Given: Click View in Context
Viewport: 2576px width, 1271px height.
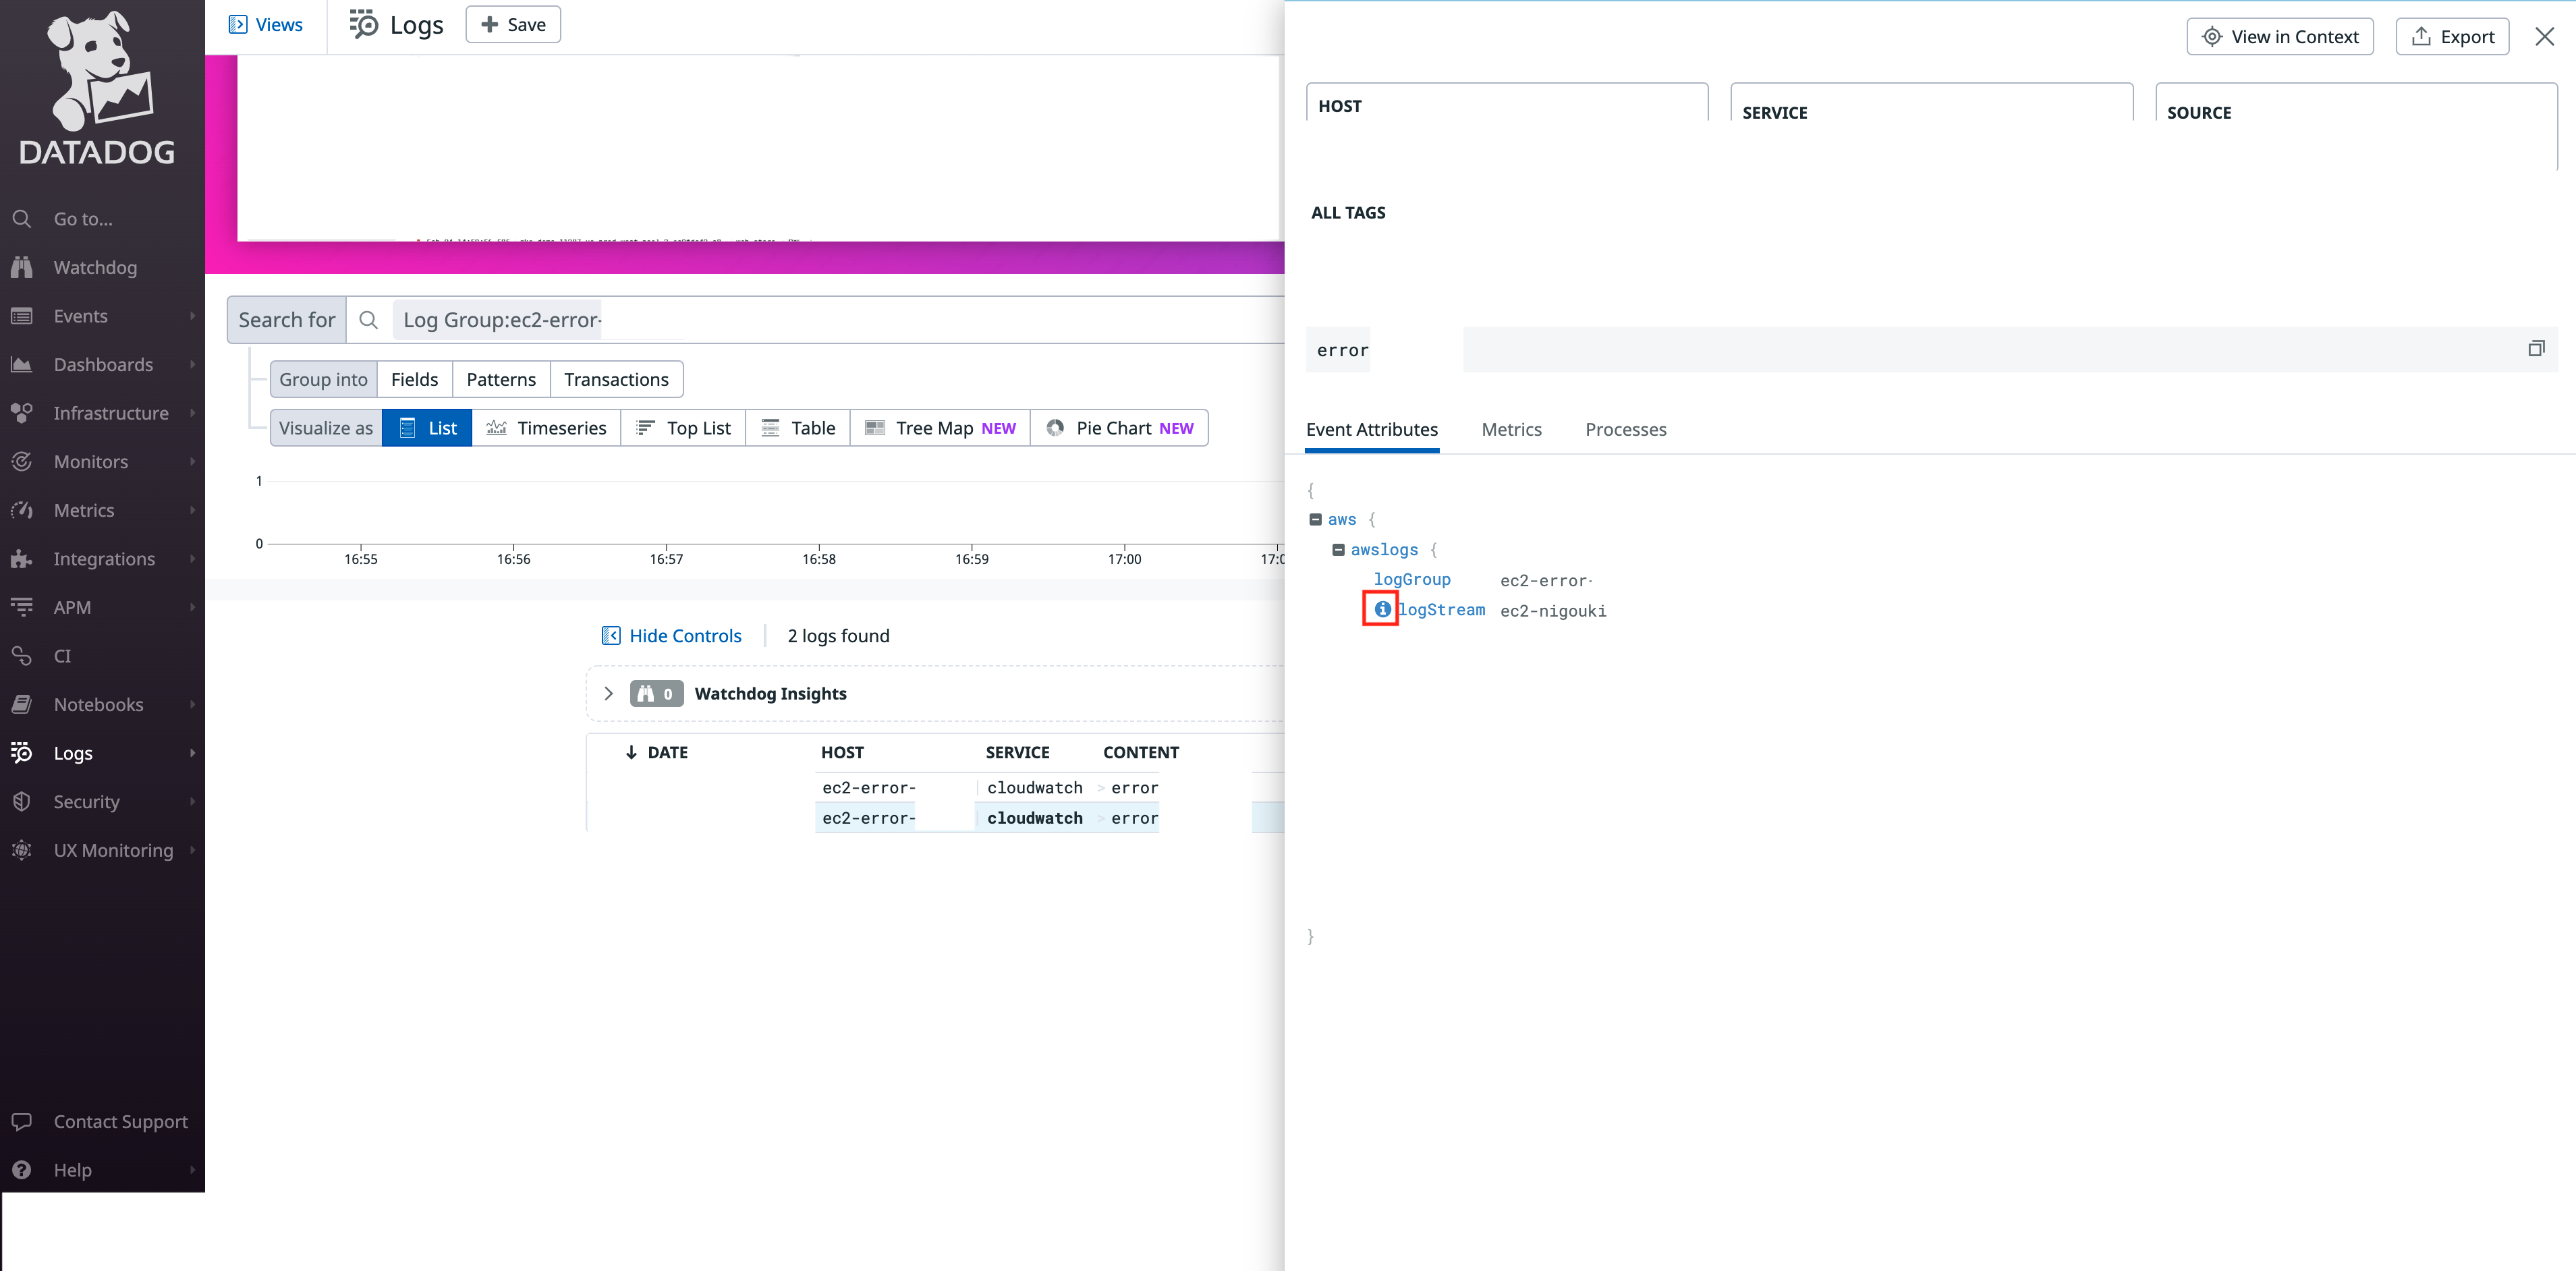Looking at the screenshot, I should click(x=2280, y=36).
